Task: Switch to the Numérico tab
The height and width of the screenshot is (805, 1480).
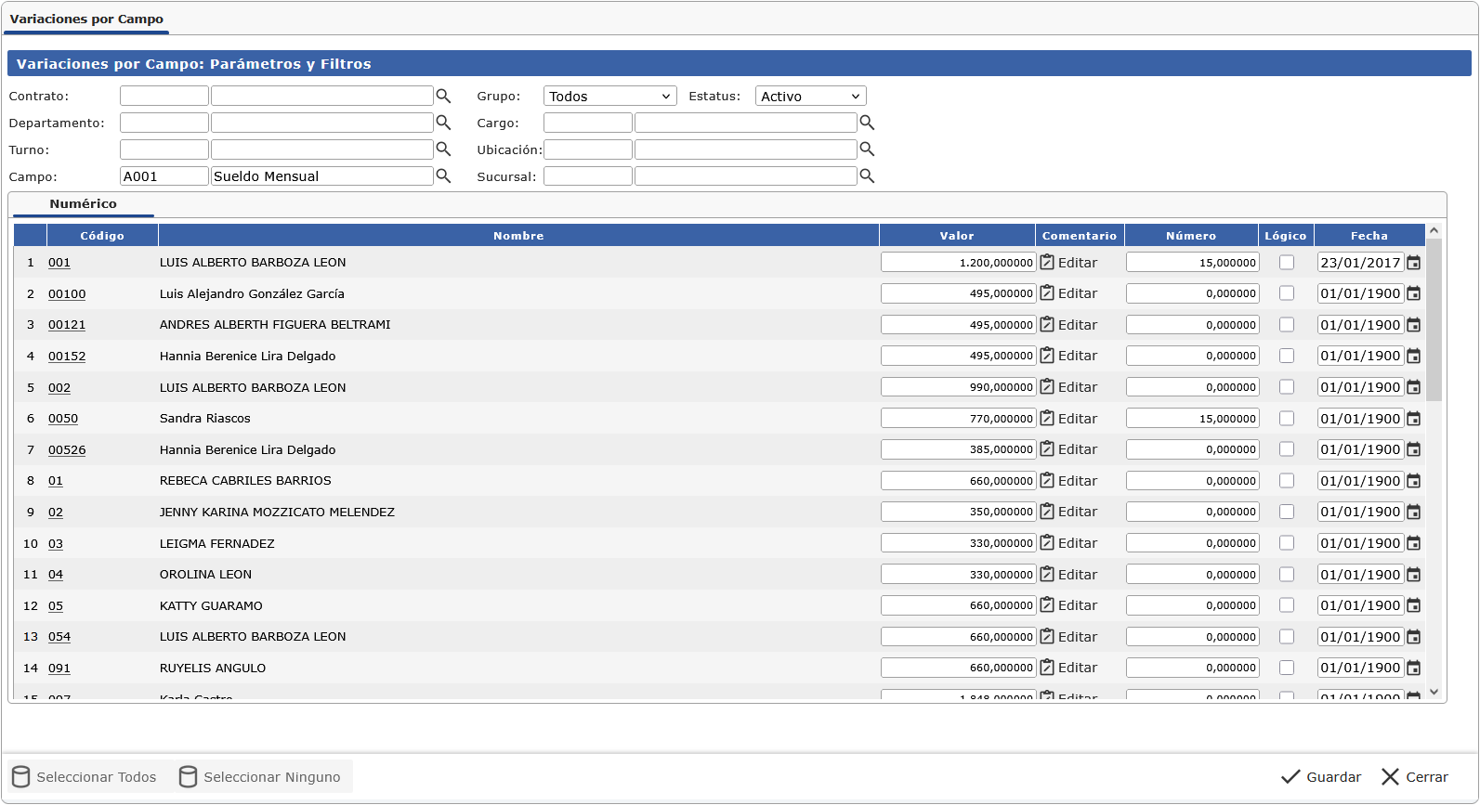Action: (83, 204)
